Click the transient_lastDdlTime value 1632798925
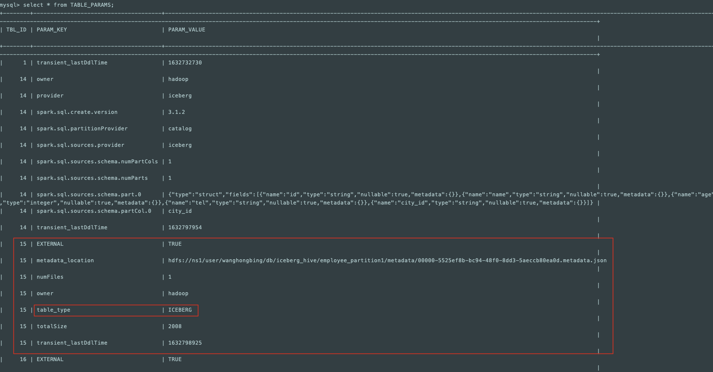The image size is (713, 372). (184, 343)
